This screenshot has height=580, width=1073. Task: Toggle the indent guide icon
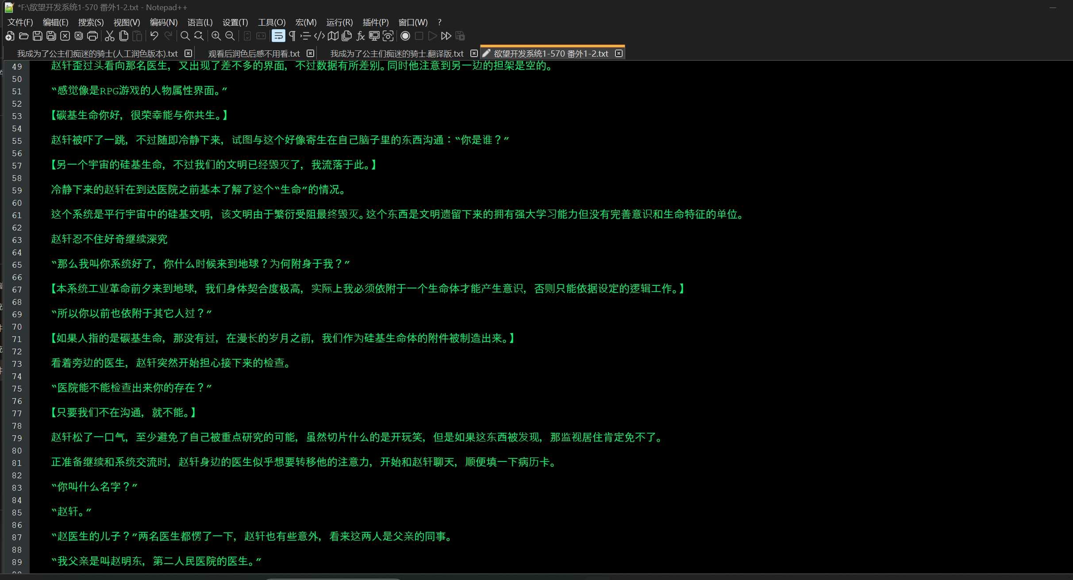pos(305,36)
